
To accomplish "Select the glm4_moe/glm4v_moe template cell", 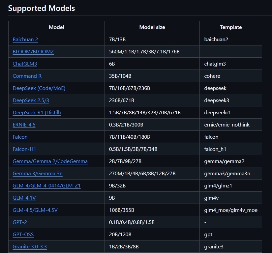I will click(231, 210).
